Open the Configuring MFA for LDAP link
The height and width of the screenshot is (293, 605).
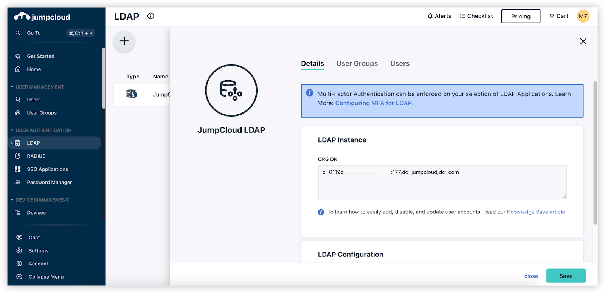tap(373, 103)
